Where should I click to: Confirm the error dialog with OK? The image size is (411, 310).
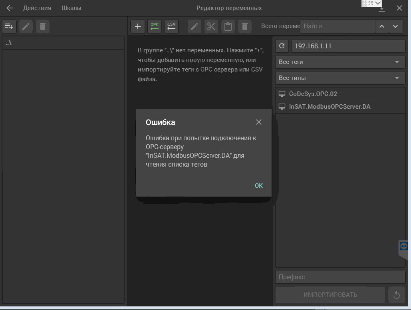point(259,186)
